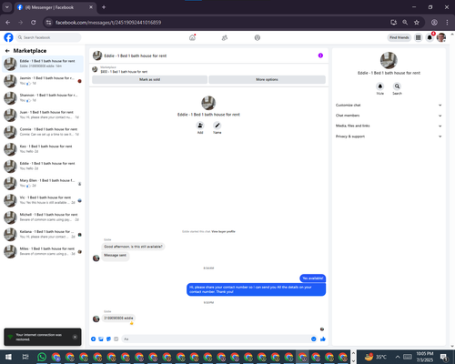Attach a file using photo icon

(101, 339)
